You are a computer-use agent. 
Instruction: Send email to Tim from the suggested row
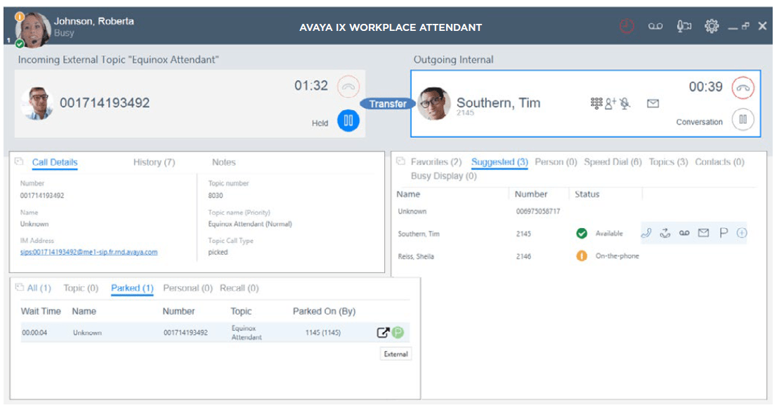703,234
